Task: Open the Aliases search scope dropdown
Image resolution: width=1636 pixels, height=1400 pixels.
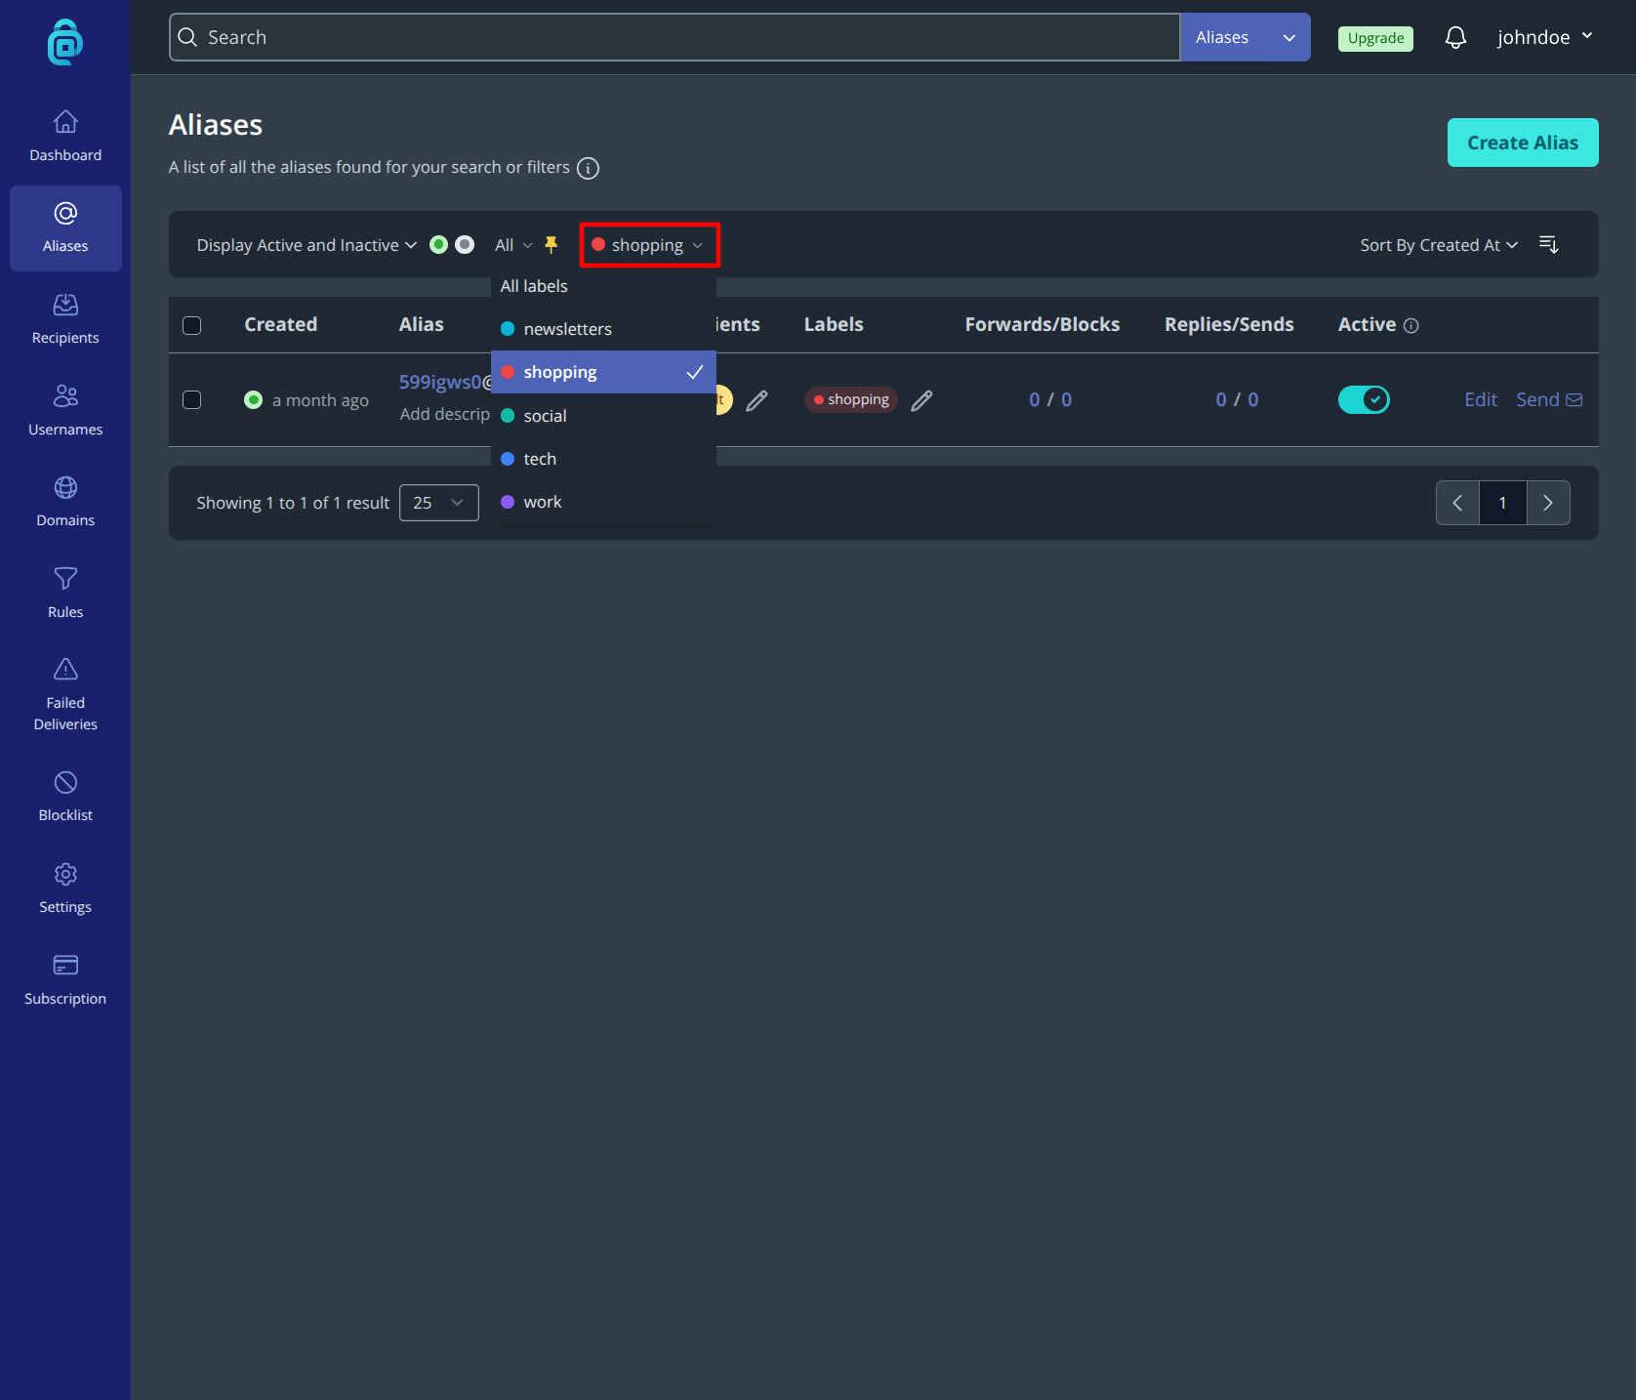Action: pyautogui.click(x=1246, y=37)
